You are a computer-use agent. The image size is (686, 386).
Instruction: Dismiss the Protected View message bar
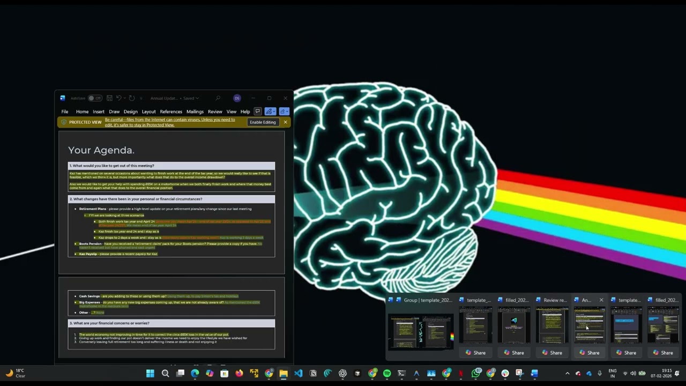coord(285,122)
